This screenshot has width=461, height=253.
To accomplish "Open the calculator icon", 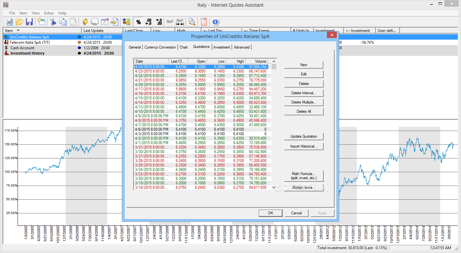I will (x=204, y=22).
